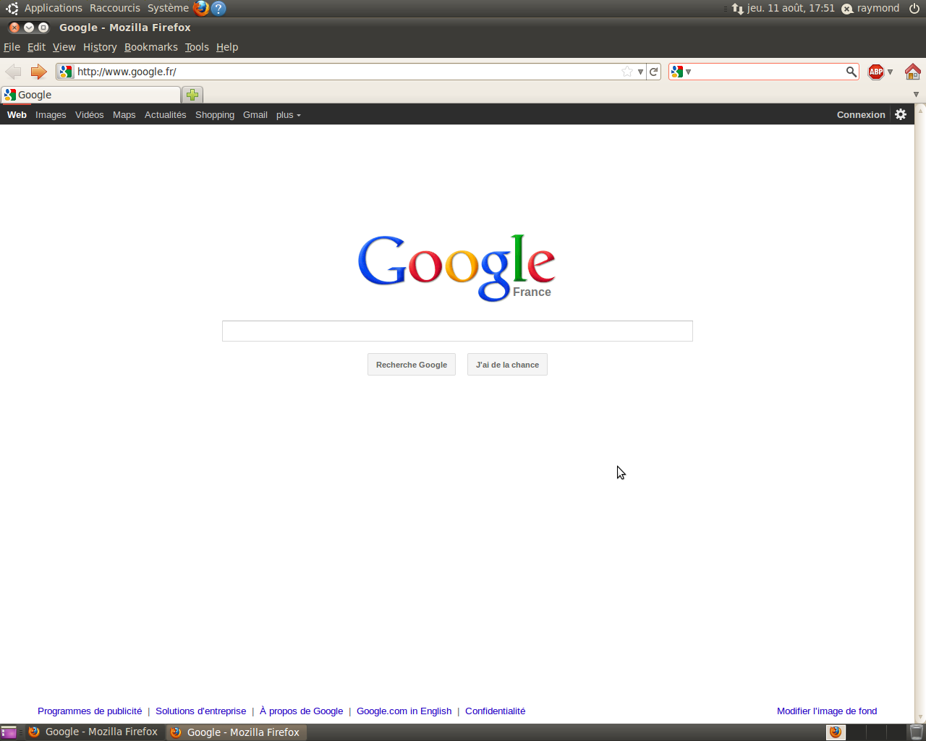Open the network connection indicator

[737, 9]
